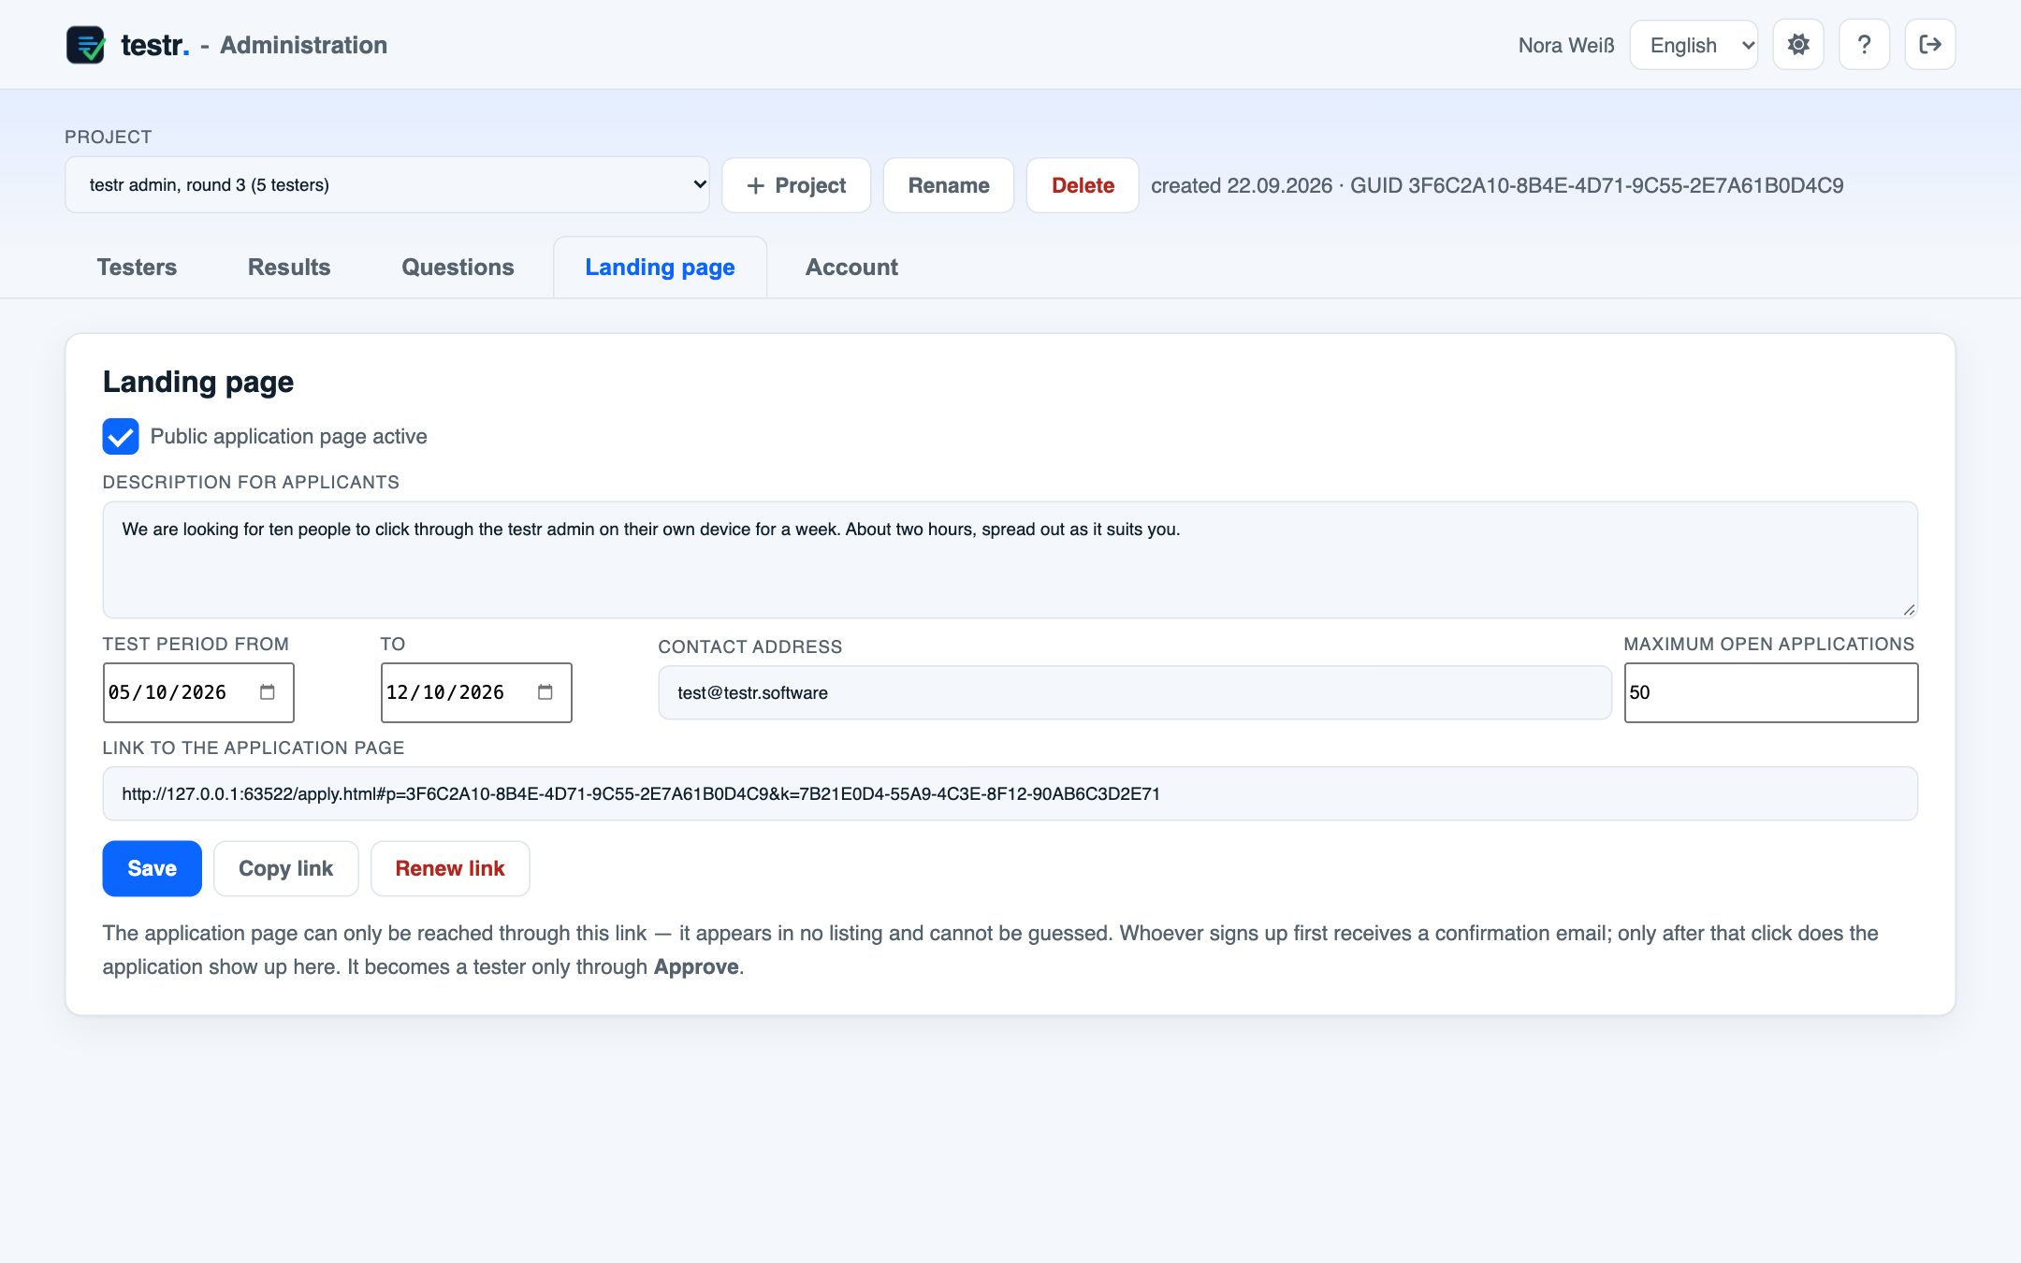Log out using the exit arrow icon

(1929, 45)
